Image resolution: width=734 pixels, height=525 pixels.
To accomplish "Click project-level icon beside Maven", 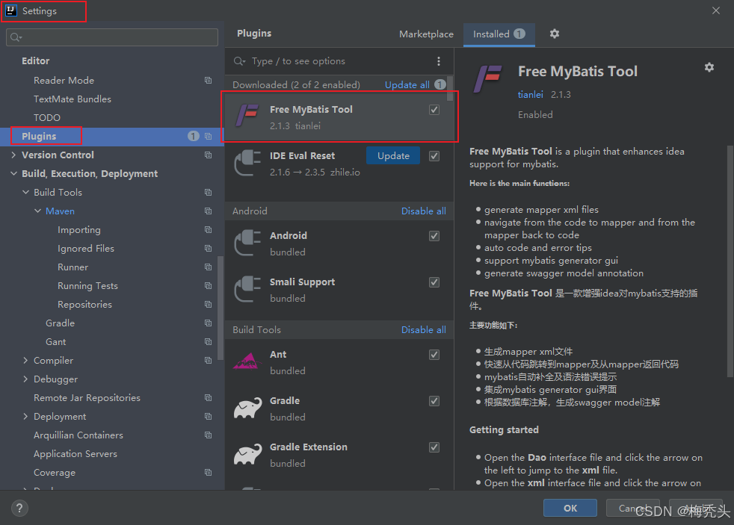I will [x=209, y=211].
